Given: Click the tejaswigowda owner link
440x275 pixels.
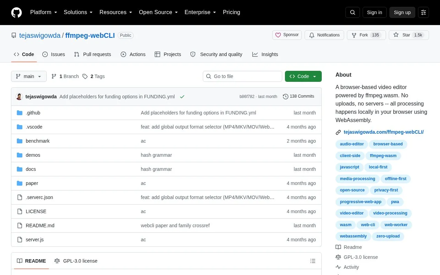Looking at the screenshot, I should pyautogui.click(x=40, y=35).
